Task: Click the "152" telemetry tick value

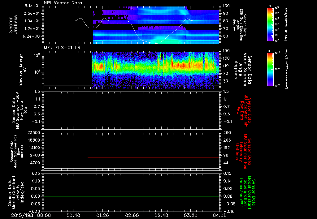Action: [226, 148]
